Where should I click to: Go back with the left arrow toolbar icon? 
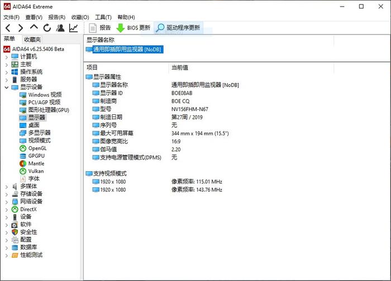click(x=8, y=28)
